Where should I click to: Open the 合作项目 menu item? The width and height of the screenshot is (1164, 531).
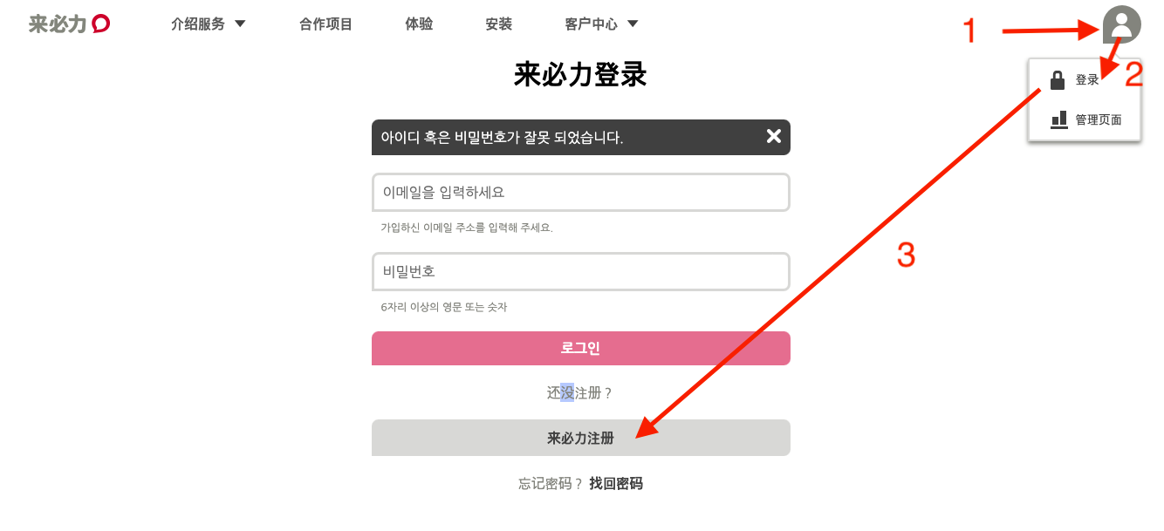[x=325, y=24]
